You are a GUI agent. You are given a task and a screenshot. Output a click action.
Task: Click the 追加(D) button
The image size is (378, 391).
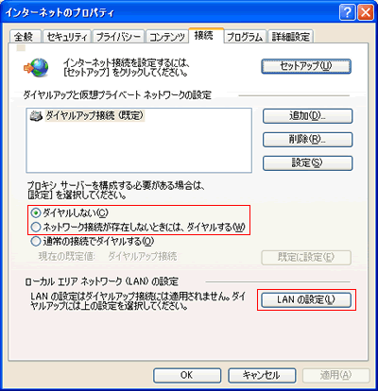[x=308, y=116]
